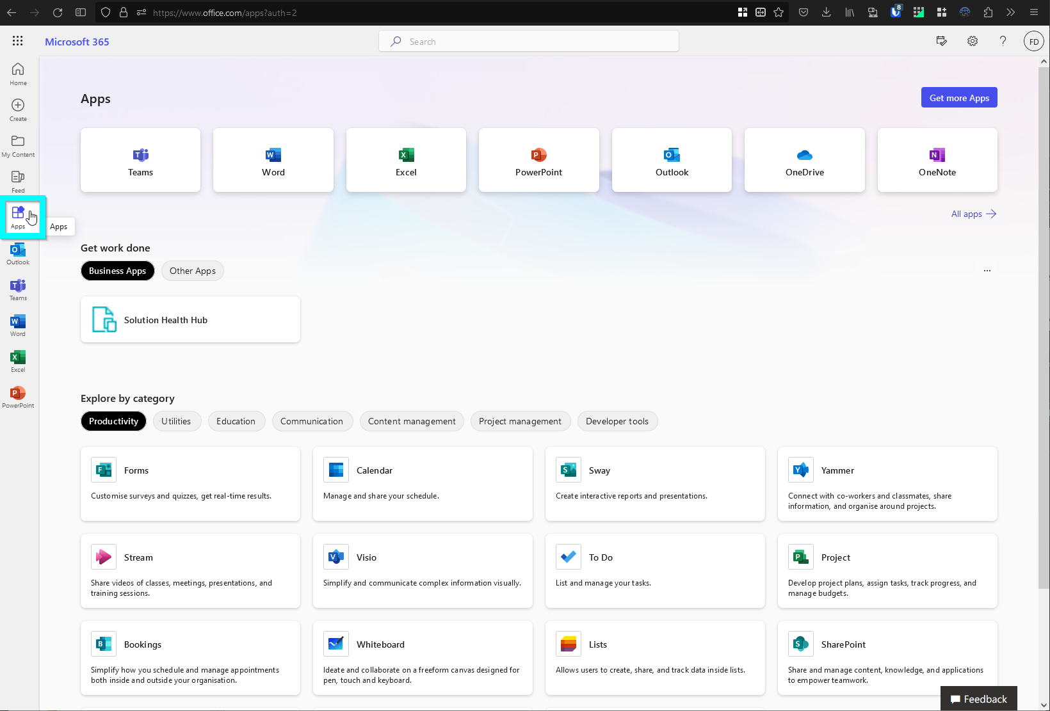Open the OneNote app tile

pyautogui.click(x=937, y=160)
